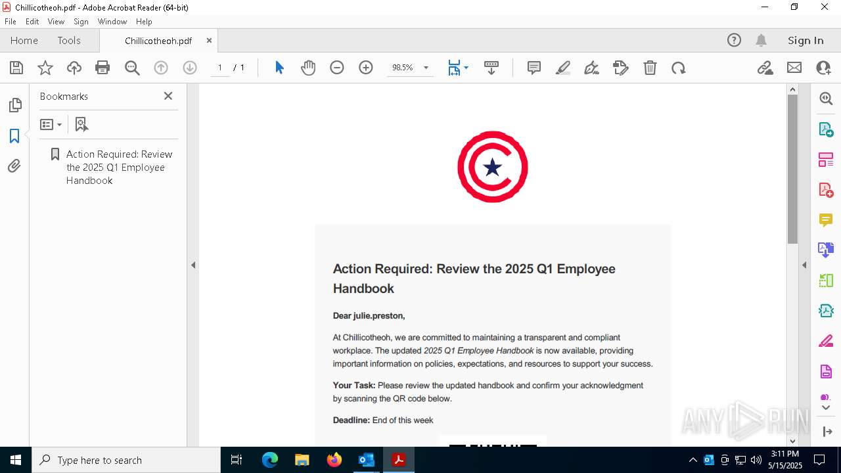Save the PDF file with the floppy icon
Screen dimensions: 841x473
pos(16,68)
